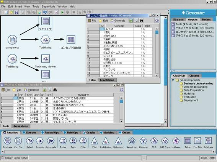Viewport: 217px width, 162px height.
Task: Pick the Sample node in palette
Action: 40,141
